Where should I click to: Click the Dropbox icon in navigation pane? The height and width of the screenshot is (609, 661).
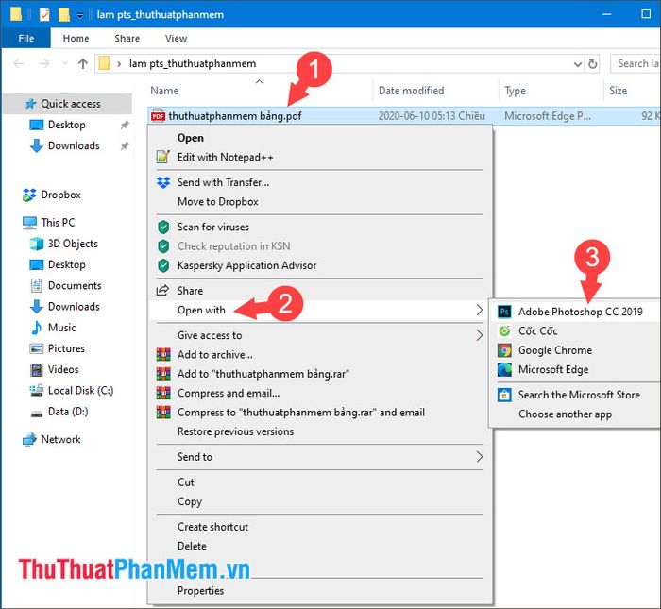29,195
